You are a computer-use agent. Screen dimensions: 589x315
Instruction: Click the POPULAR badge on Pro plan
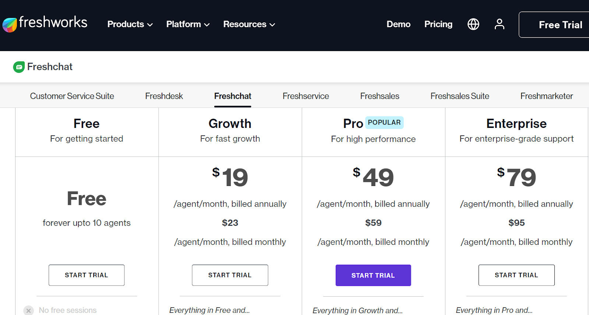coord(384,122)
